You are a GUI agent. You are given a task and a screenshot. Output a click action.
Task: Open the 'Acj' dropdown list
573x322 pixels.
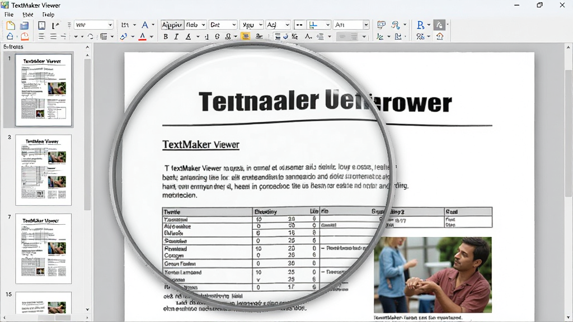[288, 25]
